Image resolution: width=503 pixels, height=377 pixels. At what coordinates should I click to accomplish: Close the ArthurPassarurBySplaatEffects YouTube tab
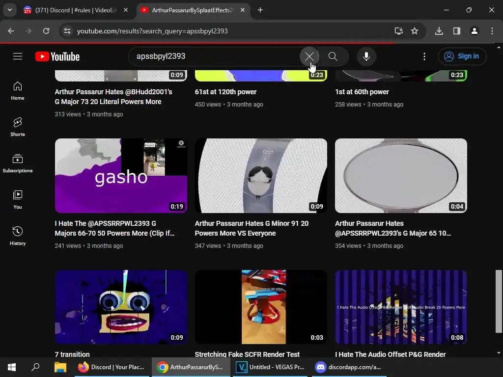pyautogui.click(x=243, y=10)
